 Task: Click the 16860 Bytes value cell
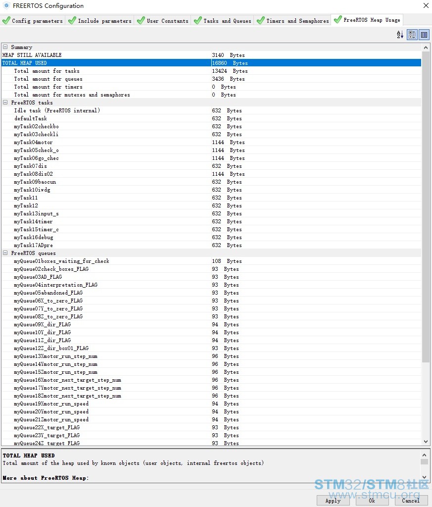(x=316, y=63)
